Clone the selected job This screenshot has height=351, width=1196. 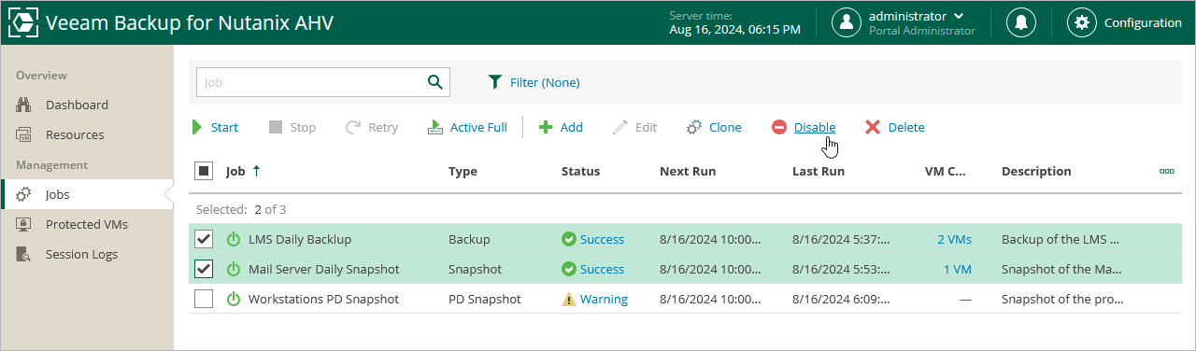(x=714, y=127)
